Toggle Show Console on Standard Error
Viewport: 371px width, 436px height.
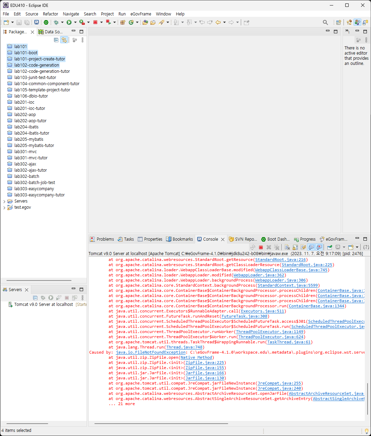click(319, 247)
